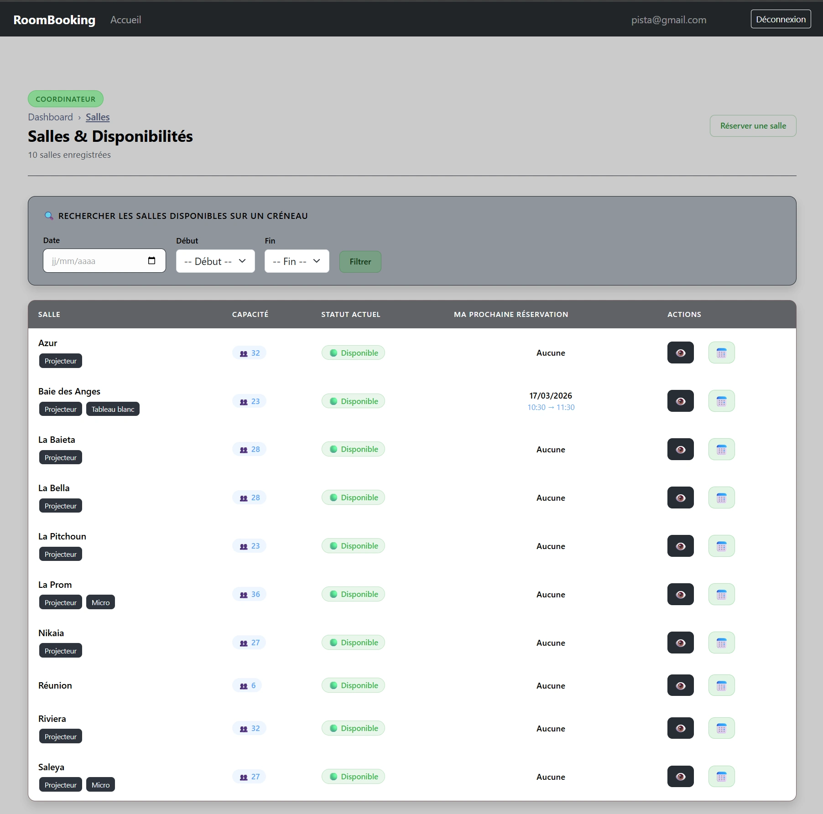The image size is (823, 814).
Task: Click the eye icon for La Prom
Action: pyautogui.click(x=680, y=594)
